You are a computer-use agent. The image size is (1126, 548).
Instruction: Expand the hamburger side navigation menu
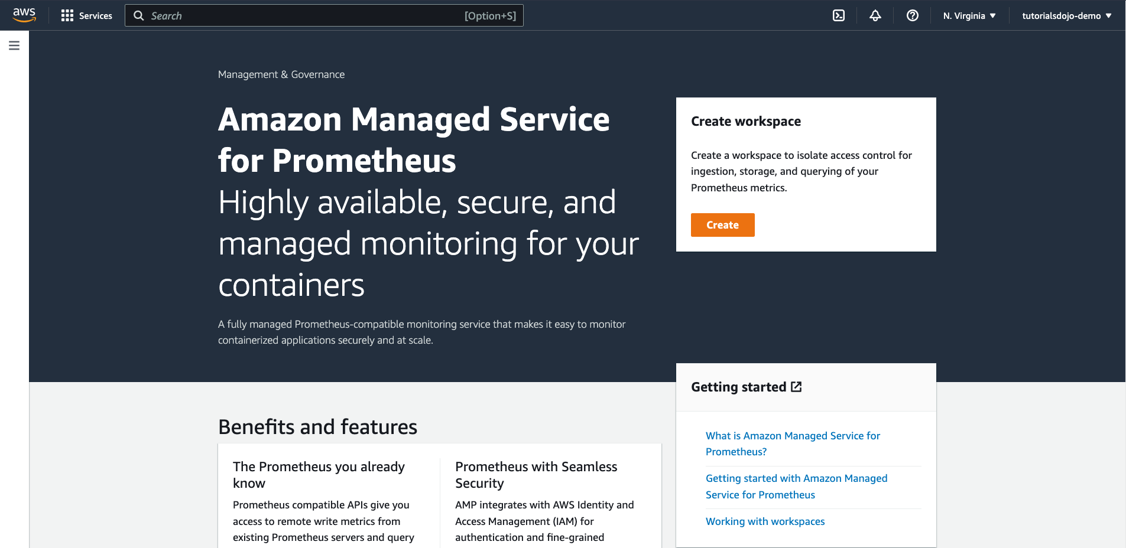pyautogui.click(x=14, y=45)
